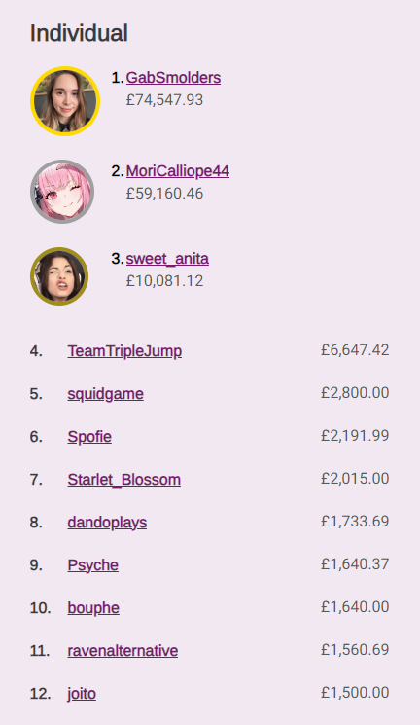Click MoriCalliope44 pink-haired anime avatar
This screenshot has width=420, height=725.
(62, 192)
